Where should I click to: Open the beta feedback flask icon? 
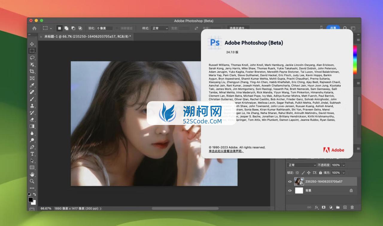click(321, 28)
